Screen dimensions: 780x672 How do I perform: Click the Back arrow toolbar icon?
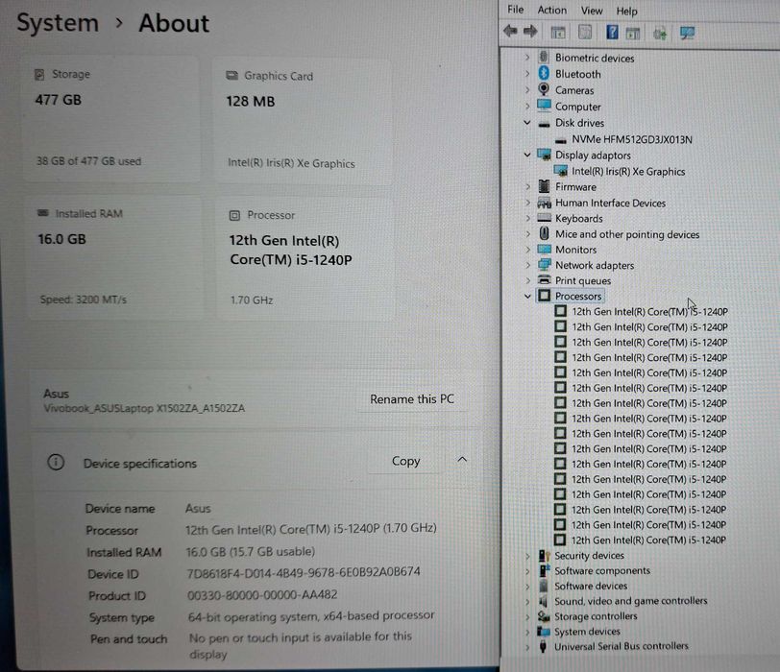point(510,32)
